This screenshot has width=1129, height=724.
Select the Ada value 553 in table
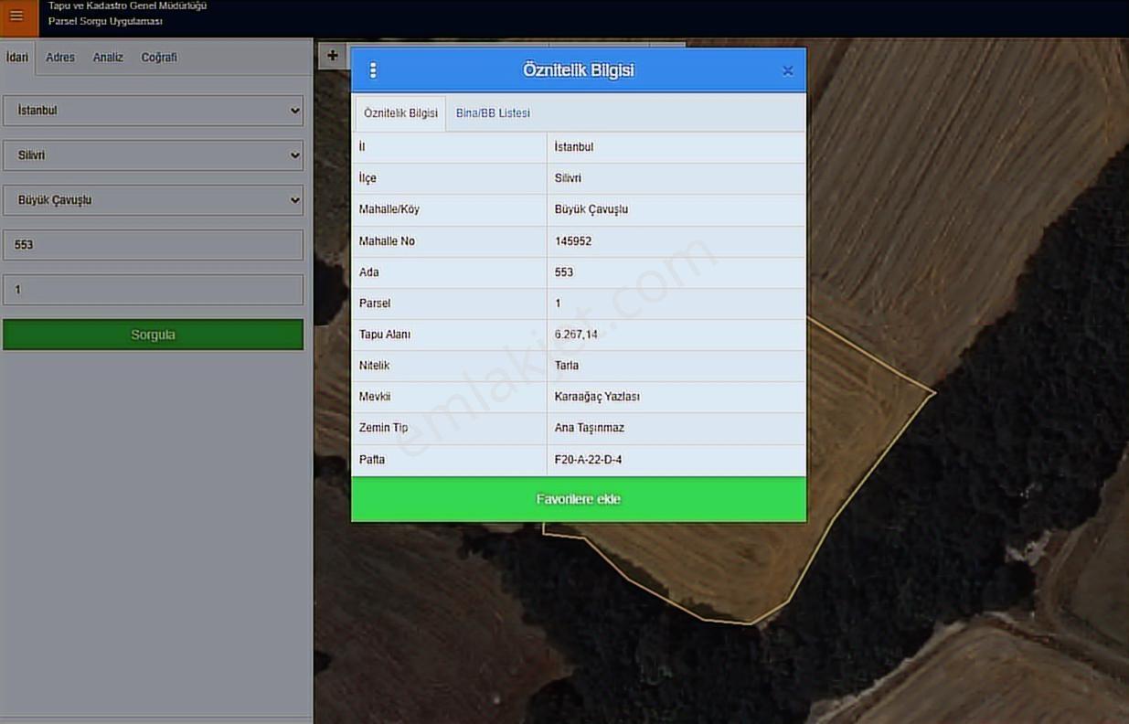pyautogui.click(x=564, y=272)
